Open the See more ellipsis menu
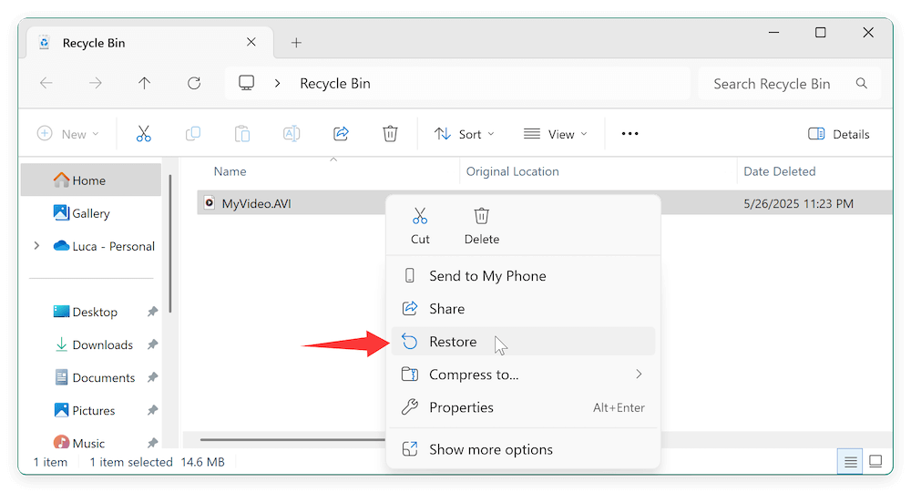911x493 pixels. pos(630,134)
